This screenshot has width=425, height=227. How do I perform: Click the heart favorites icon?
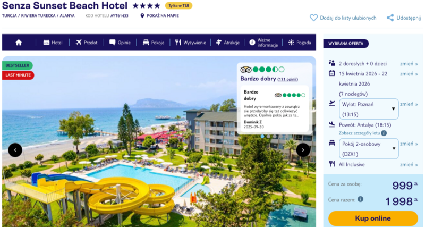pyautogui.click(x=313, y=18)
